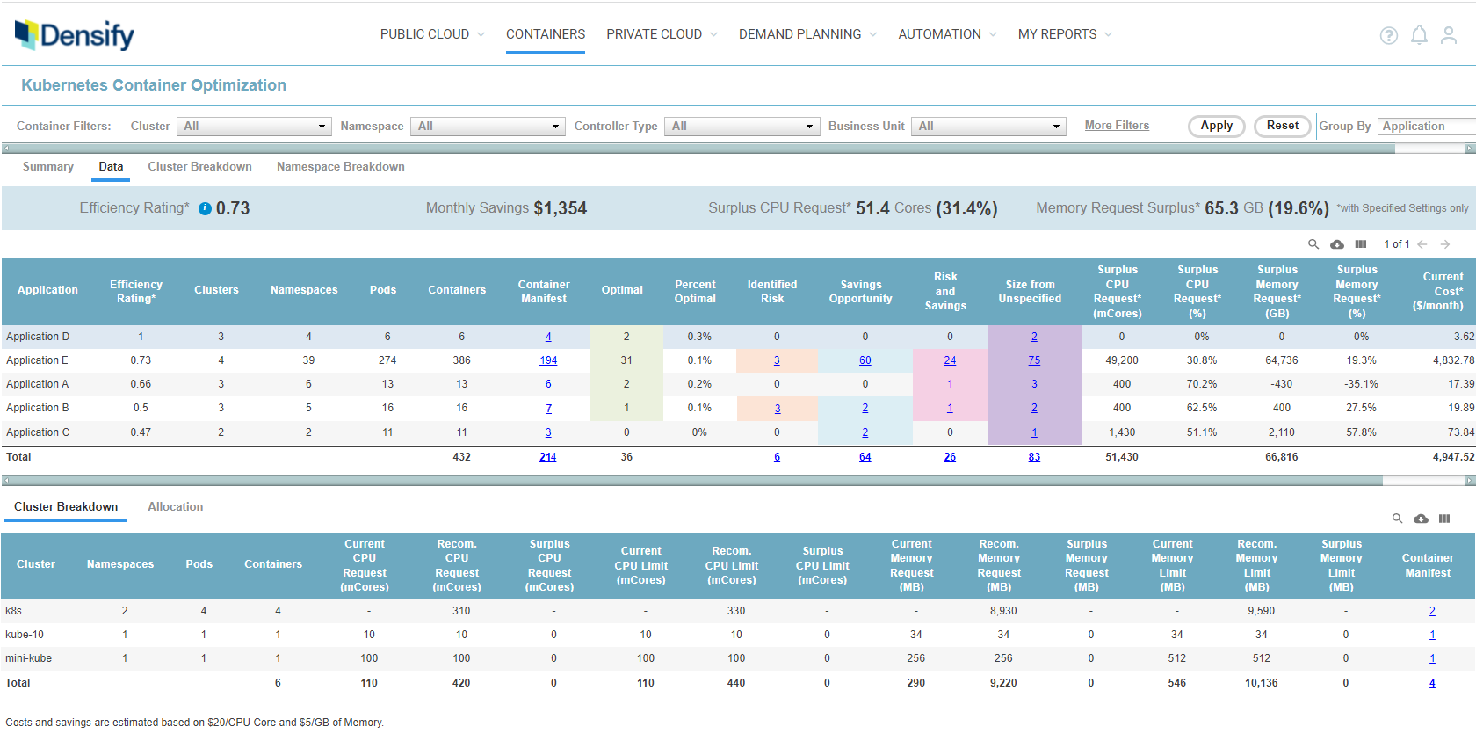The height and width of the screenshot is (741, 1476).
Task: Click the Group By Application field
Action: (x=1425, y=127)
